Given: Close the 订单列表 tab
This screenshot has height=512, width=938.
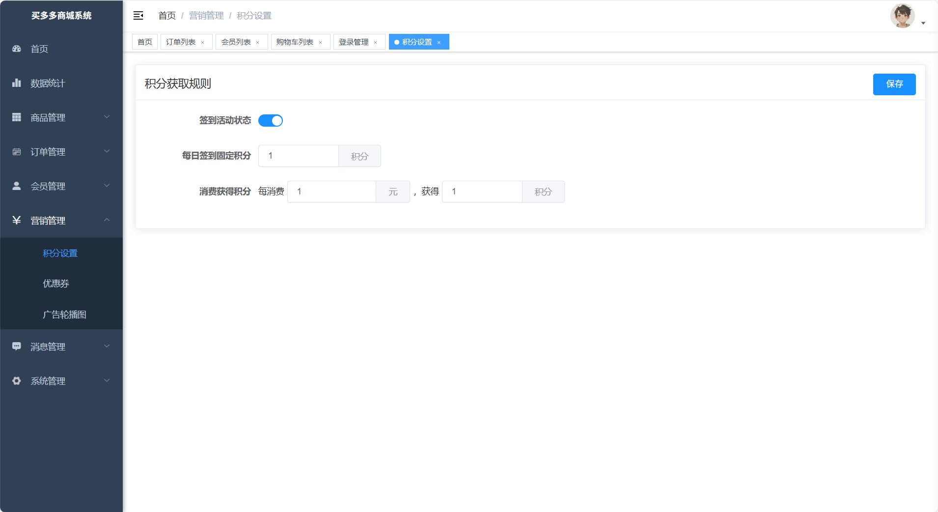Looking at the screenshot, I should tap(202, 43).
